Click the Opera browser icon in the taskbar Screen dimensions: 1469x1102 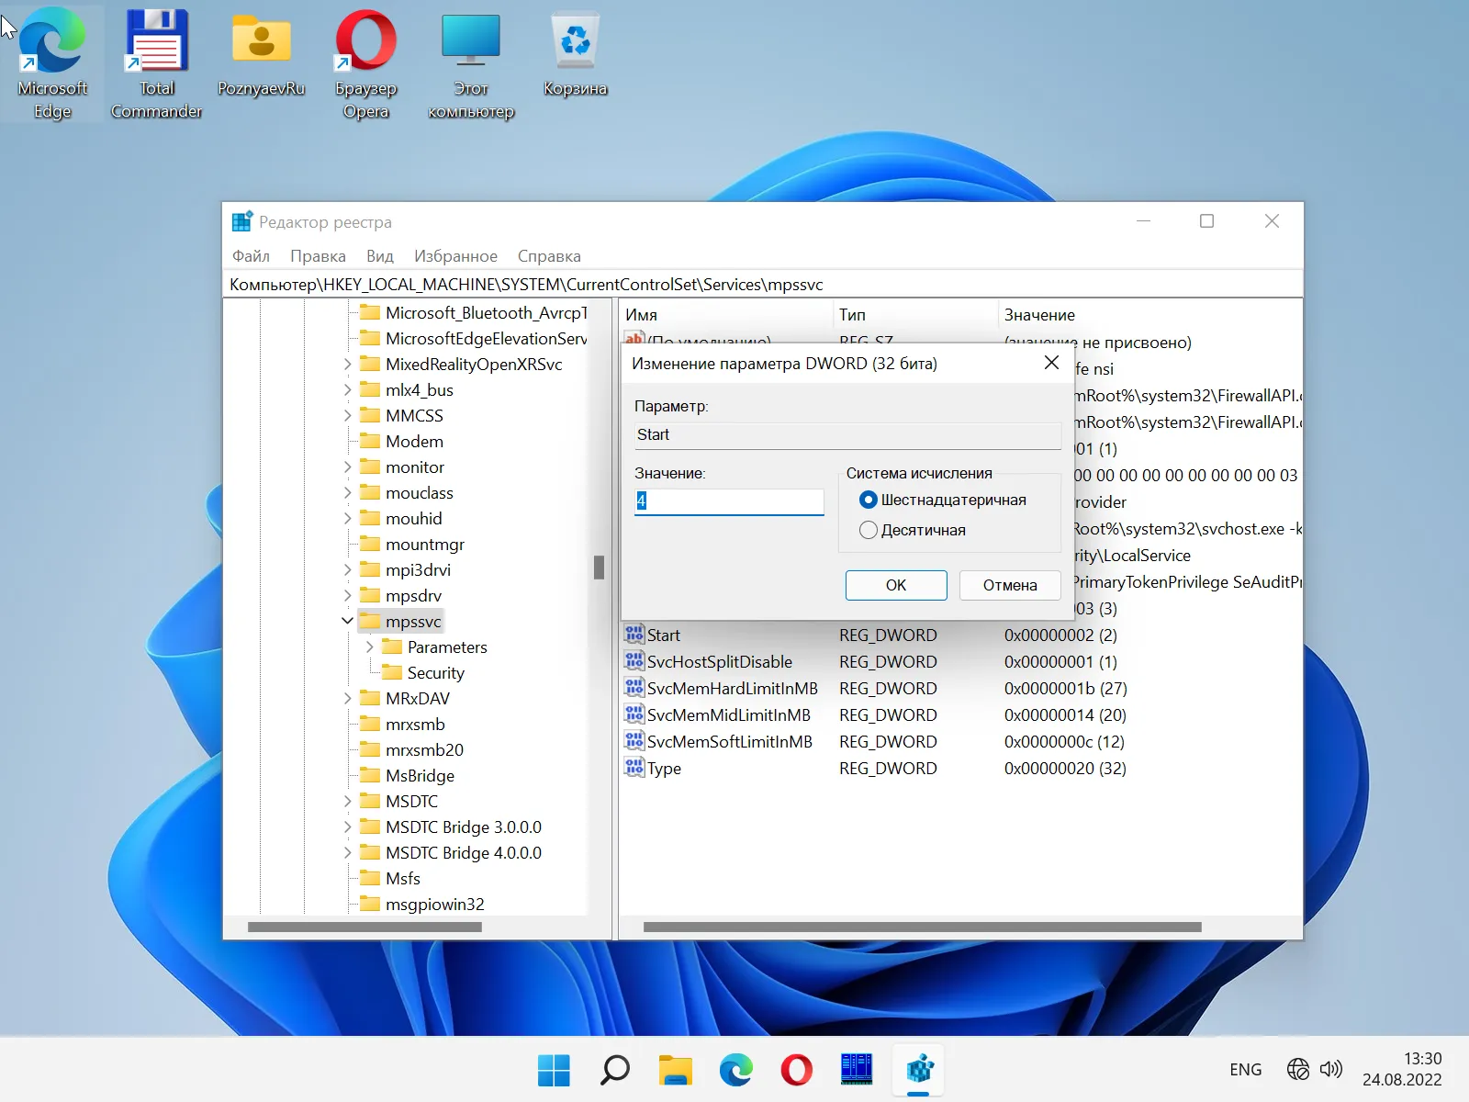[x=796, y=1070]
